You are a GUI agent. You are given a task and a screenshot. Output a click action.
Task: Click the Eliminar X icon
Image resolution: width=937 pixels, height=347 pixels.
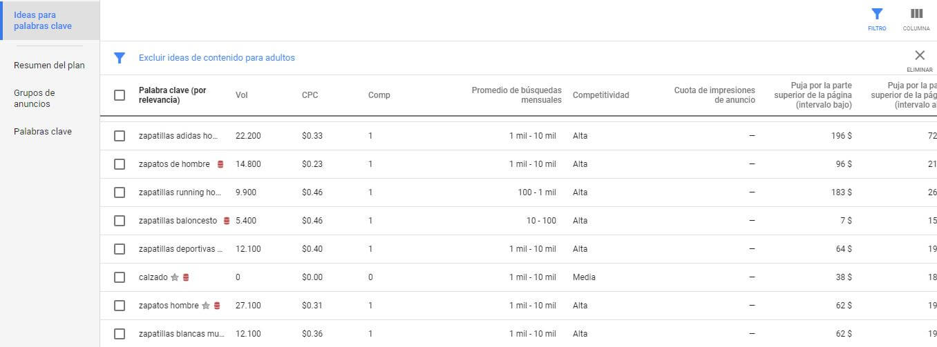click(920, 56)
